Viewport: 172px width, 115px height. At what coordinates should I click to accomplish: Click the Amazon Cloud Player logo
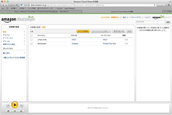(x=18, y=19)
